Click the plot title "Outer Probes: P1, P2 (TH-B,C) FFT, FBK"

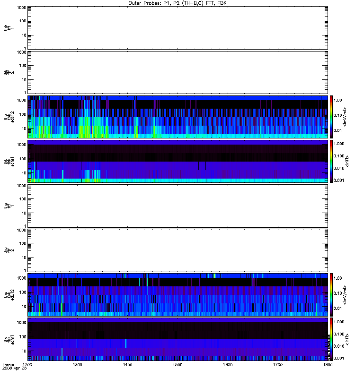pos(177,3)
